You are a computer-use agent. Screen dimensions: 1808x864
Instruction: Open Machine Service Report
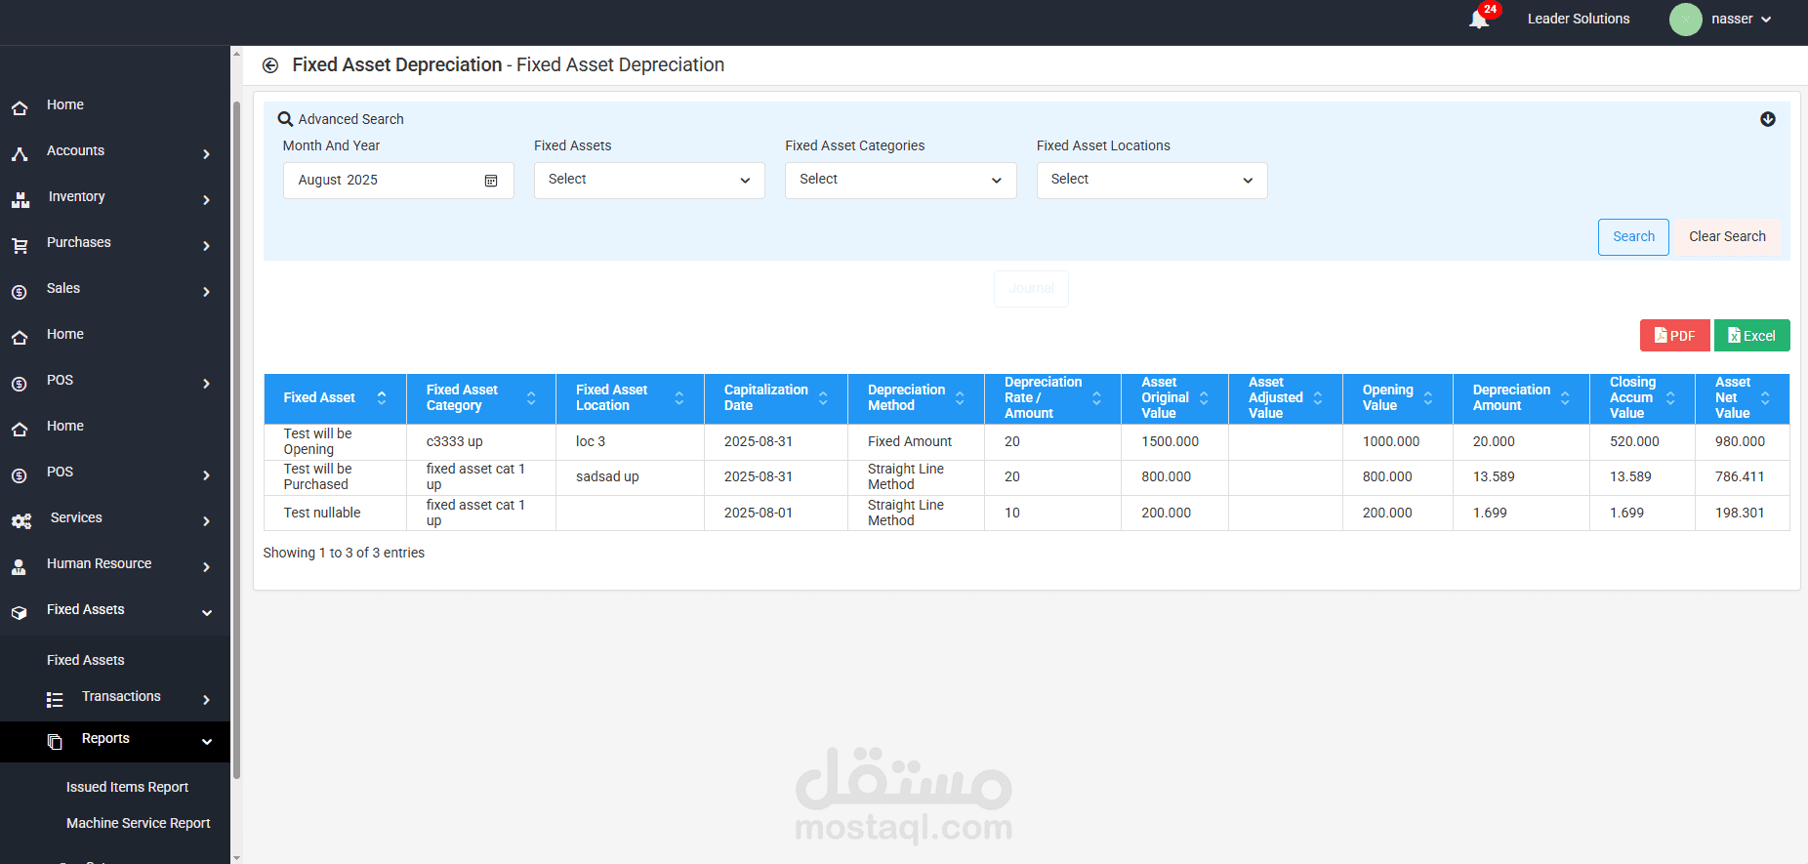pos(138,823)
